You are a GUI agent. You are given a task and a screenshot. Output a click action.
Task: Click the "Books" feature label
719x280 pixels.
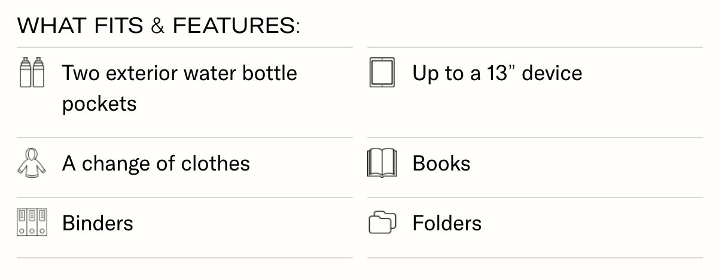[441, 163]
